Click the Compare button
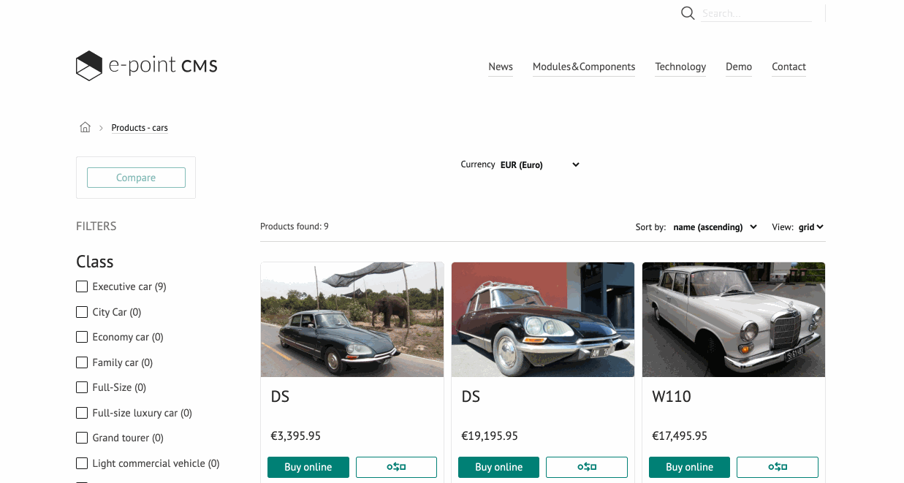904x483 pixels. pyautogui.click(x=136, y=178)
